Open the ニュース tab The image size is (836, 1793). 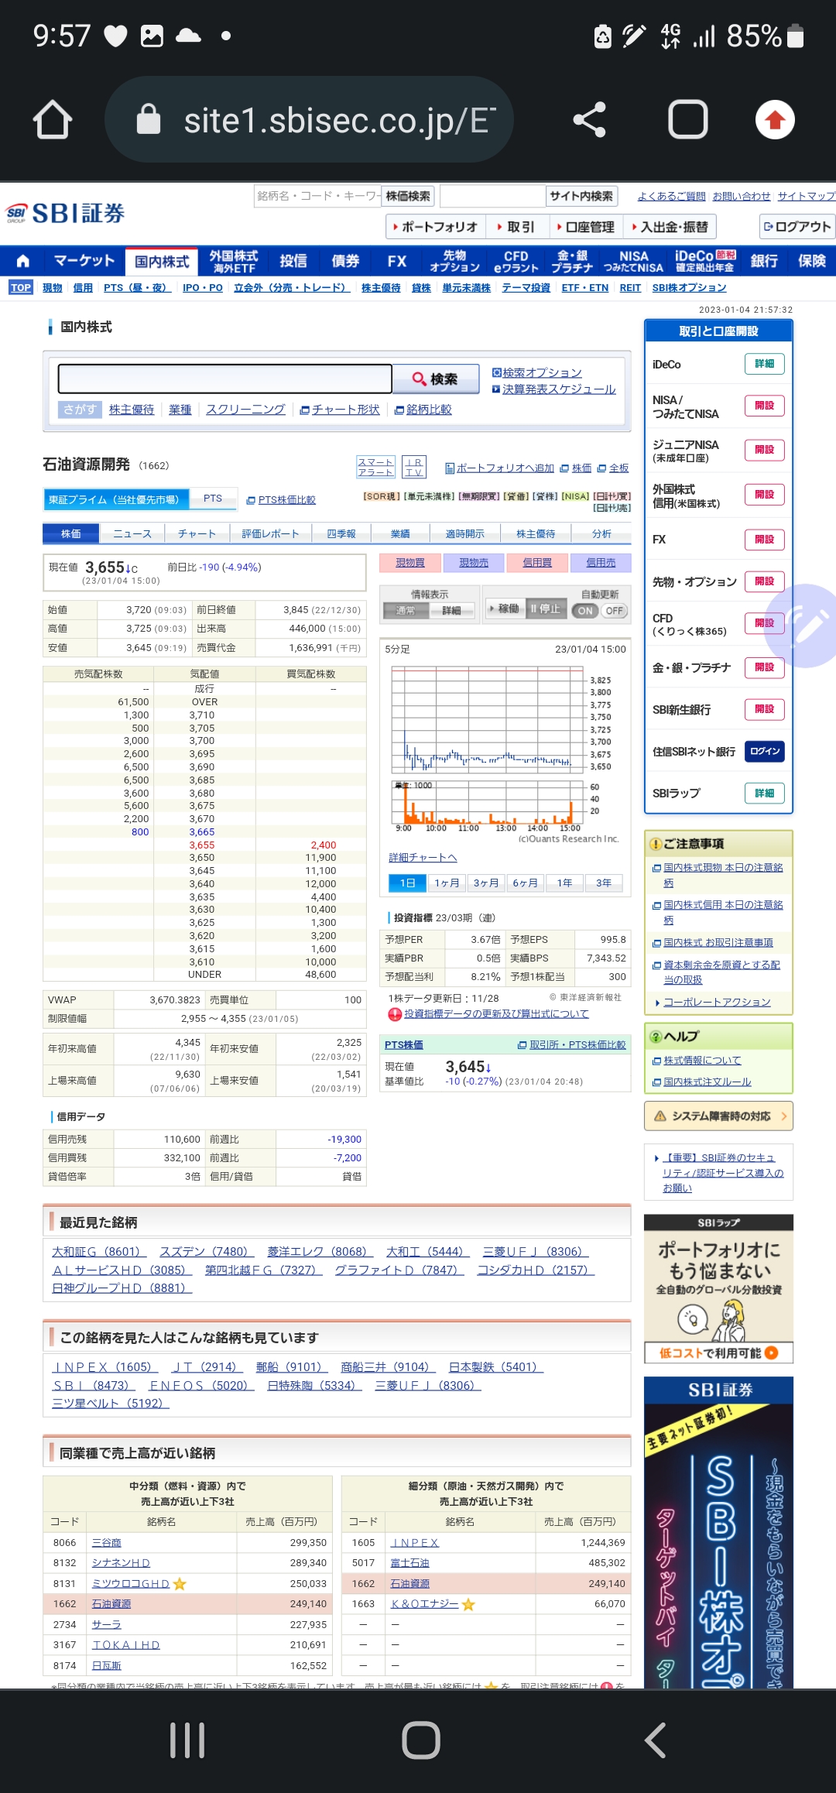(132, 534)
